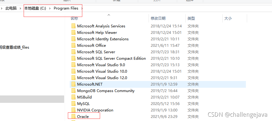Toggle sort direction arrow above 名称 column

[x=109, y=15]
